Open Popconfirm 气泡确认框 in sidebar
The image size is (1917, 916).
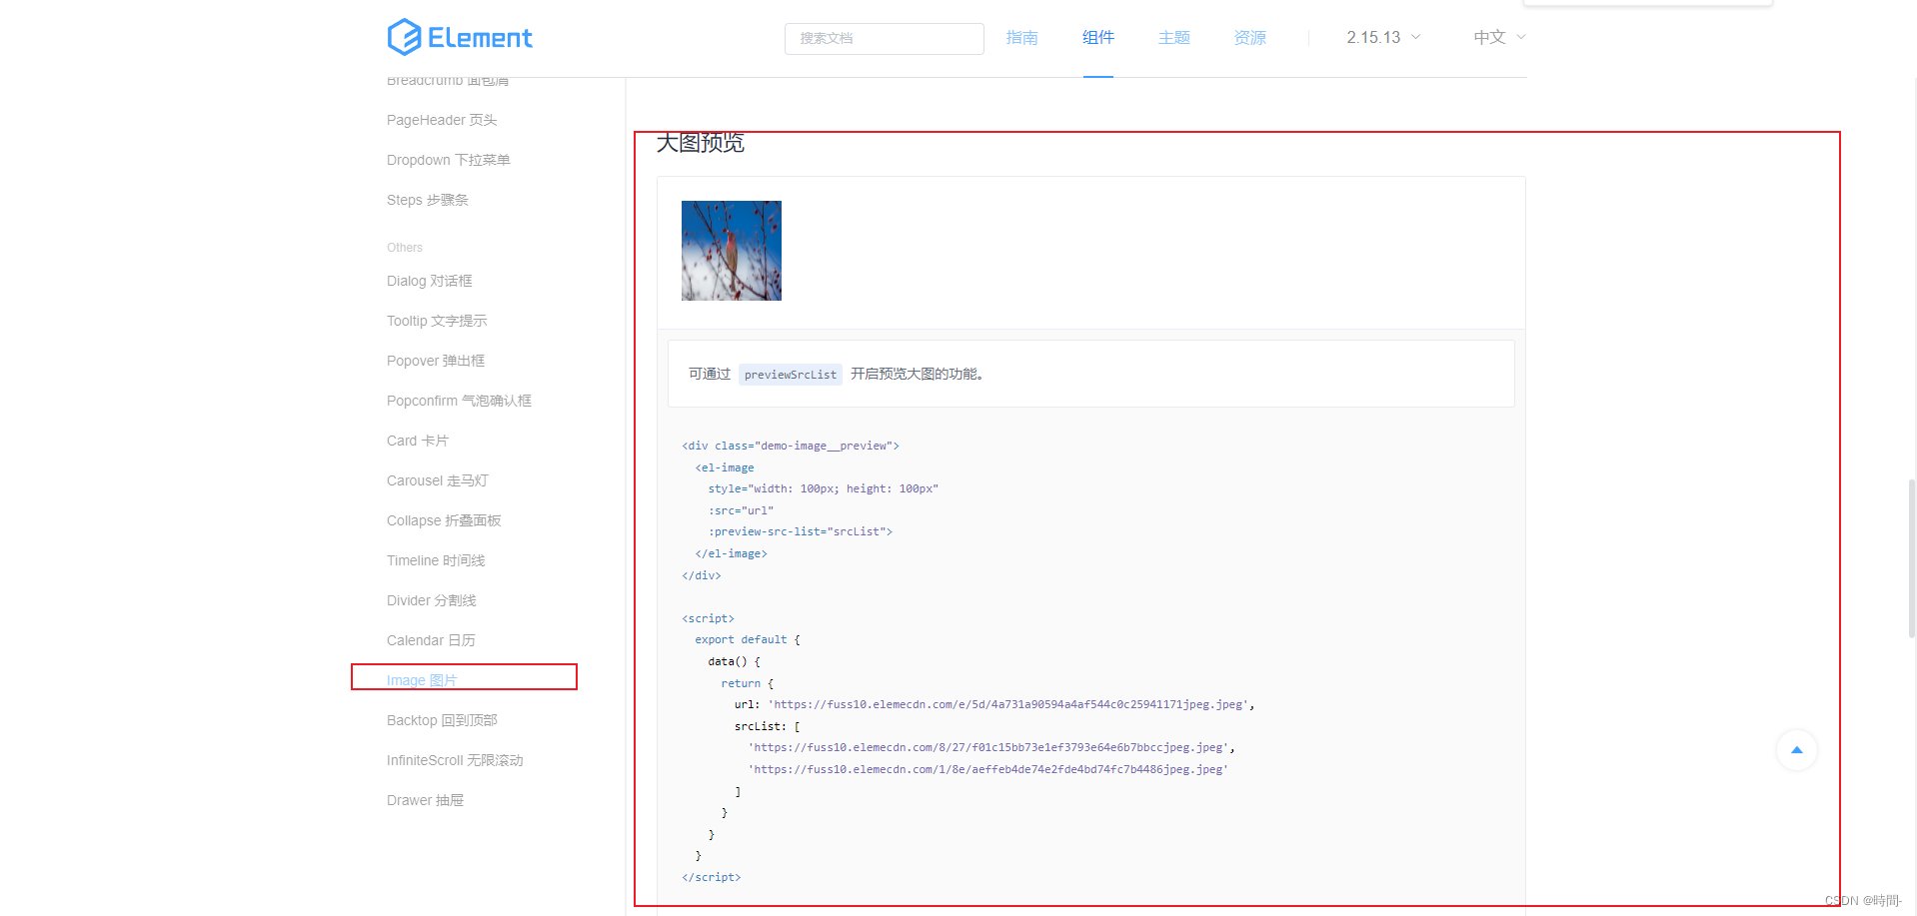459,401
